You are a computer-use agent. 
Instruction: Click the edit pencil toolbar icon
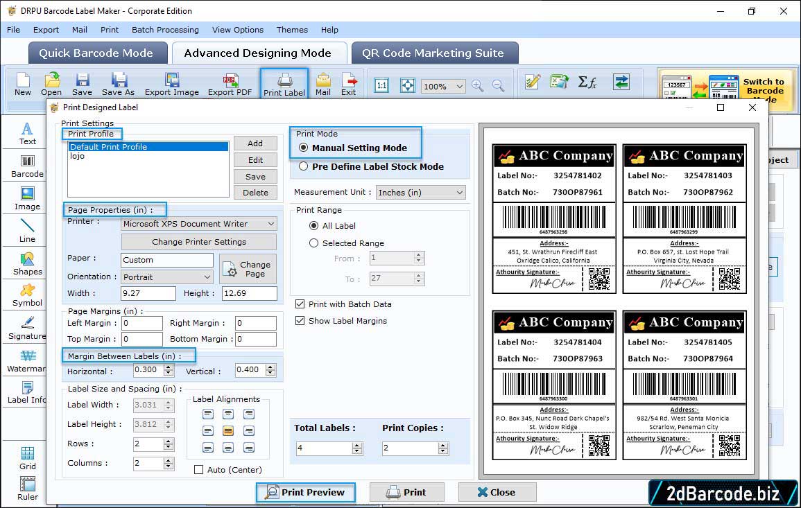[x=533, y=82]
